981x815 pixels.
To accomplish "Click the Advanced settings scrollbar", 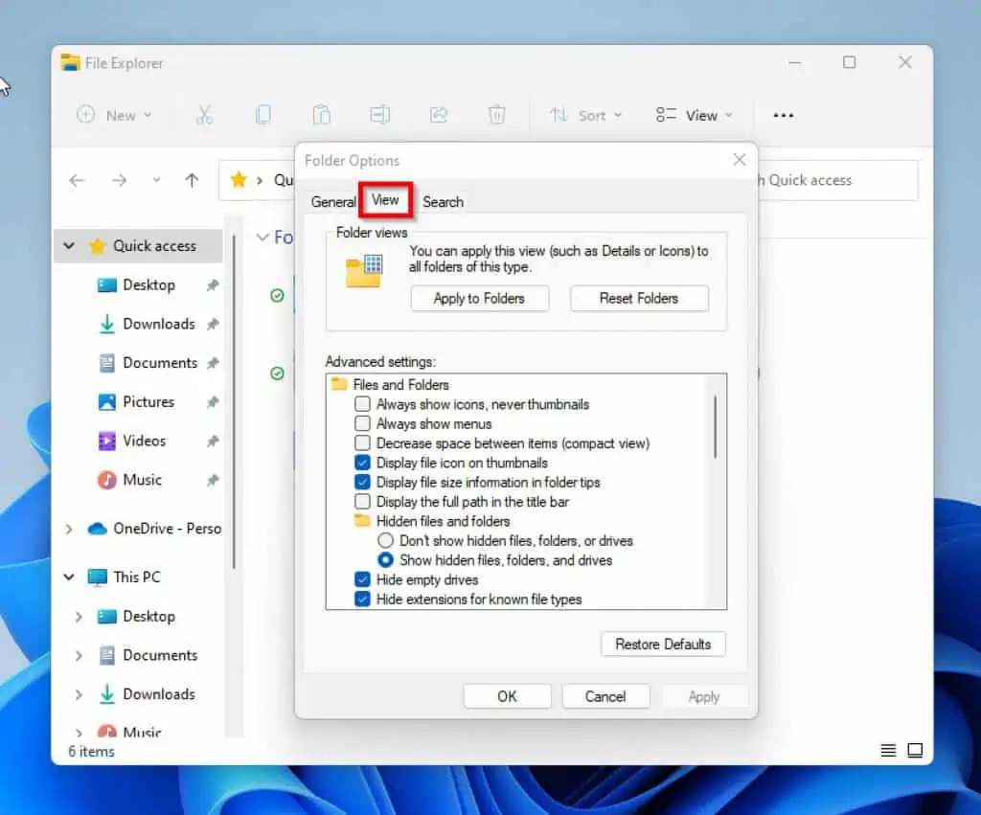I will click(716, 425).
